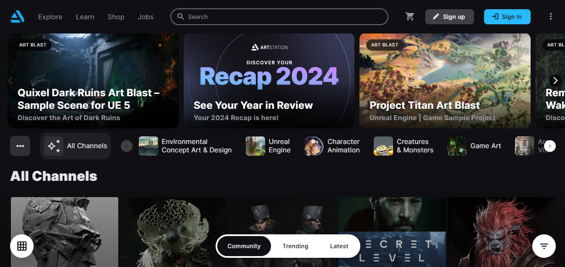
Task: Click the Environmental Concept Art channel thumbnail
Action: click(x=148, y=146)
